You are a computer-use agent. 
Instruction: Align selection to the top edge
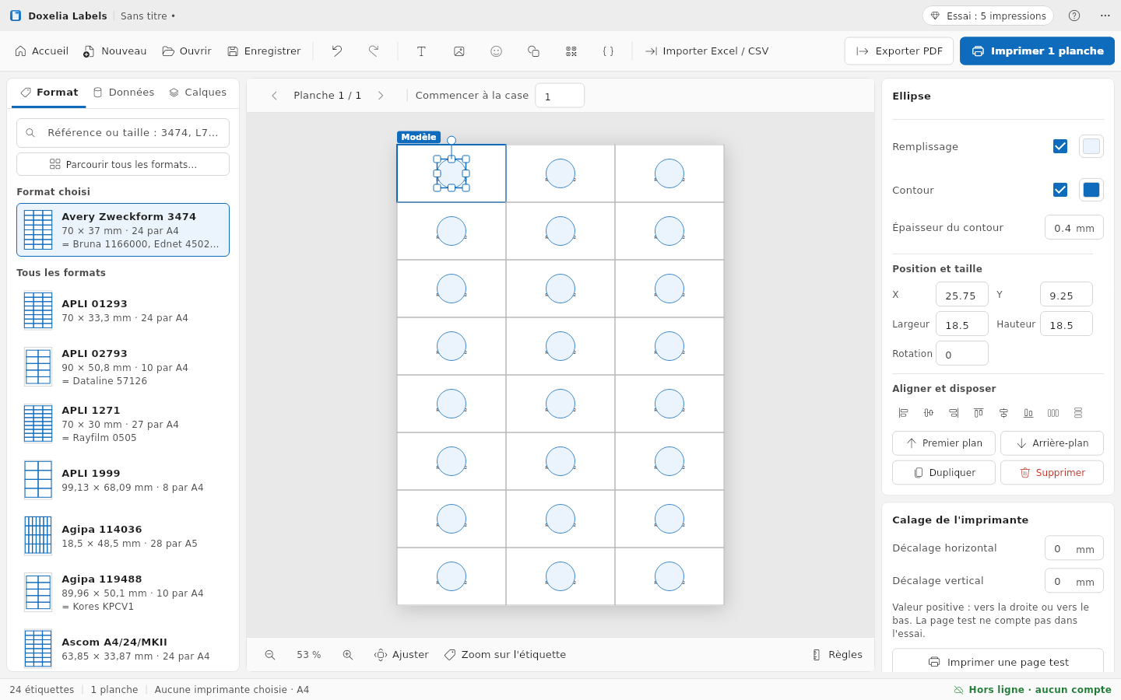tap(979, 413)
